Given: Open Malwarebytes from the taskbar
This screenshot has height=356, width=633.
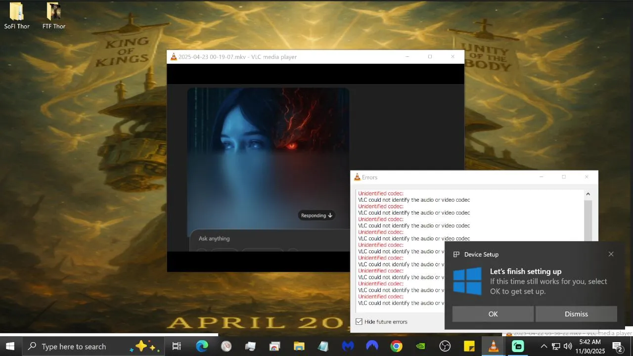Looking at the screenshot, I should tap(348, 347).
